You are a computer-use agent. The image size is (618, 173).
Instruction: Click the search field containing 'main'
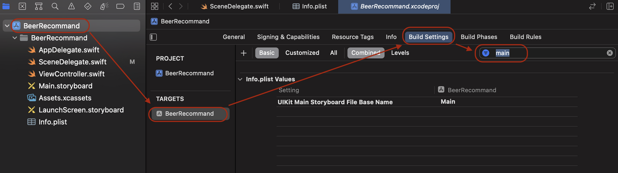pos(547,53)
